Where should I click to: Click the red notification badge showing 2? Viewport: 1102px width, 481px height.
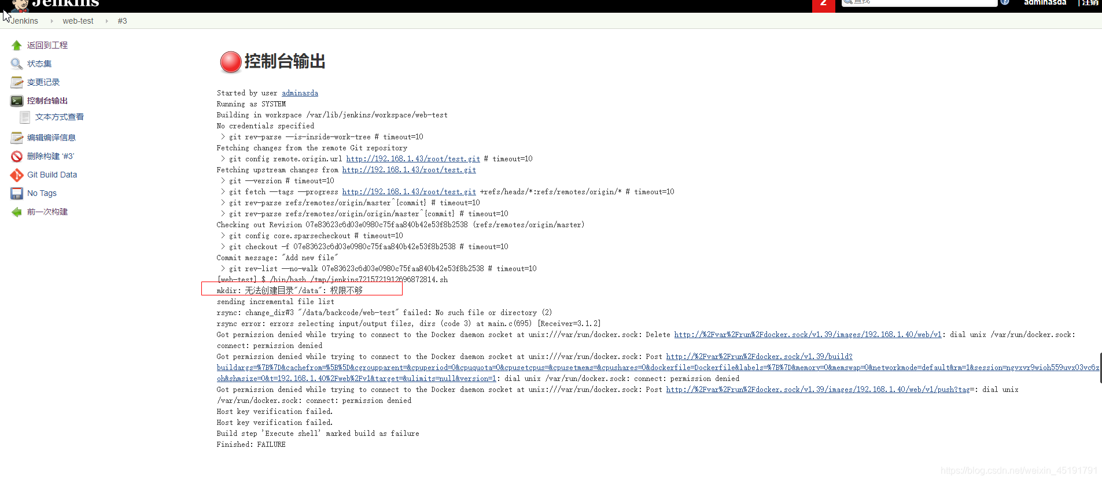[823, 5]
